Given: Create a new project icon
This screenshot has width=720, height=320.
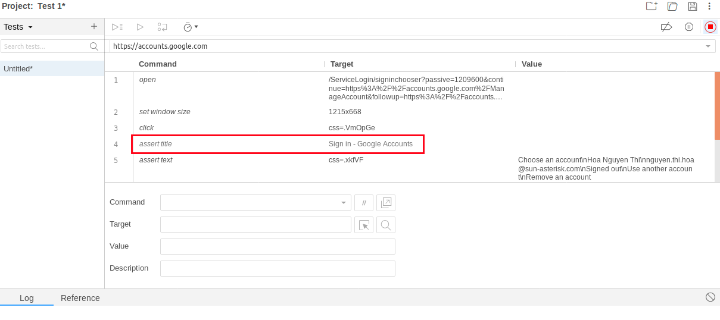Looking at the screenshot, I should 652,6.
